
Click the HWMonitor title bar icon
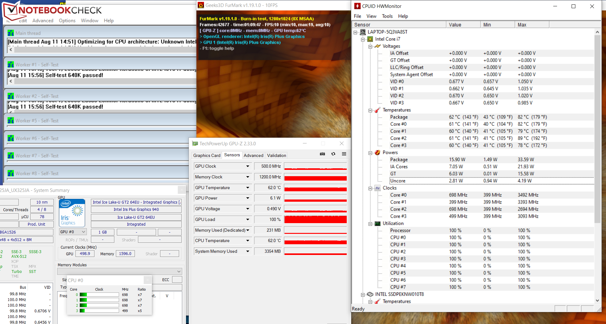point(357,6)
